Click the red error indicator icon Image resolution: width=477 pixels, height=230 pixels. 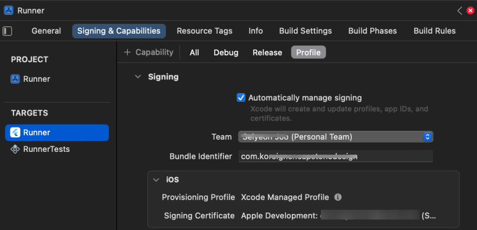click(470, 10)
